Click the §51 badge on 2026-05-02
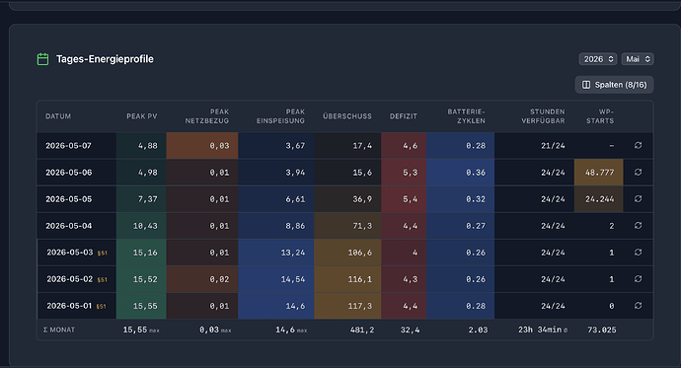 102,280
